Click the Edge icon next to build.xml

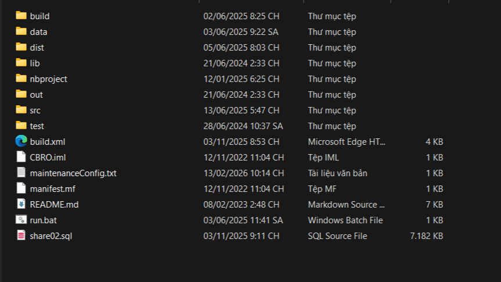[x=21, y=141]
